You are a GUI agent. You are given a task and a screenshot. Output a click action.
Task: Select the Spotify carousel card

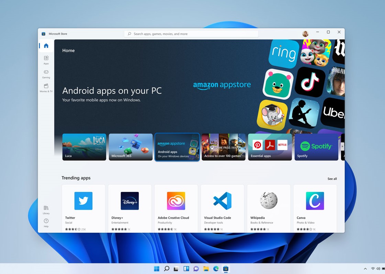pyautogui.click(x=316, y=147)
